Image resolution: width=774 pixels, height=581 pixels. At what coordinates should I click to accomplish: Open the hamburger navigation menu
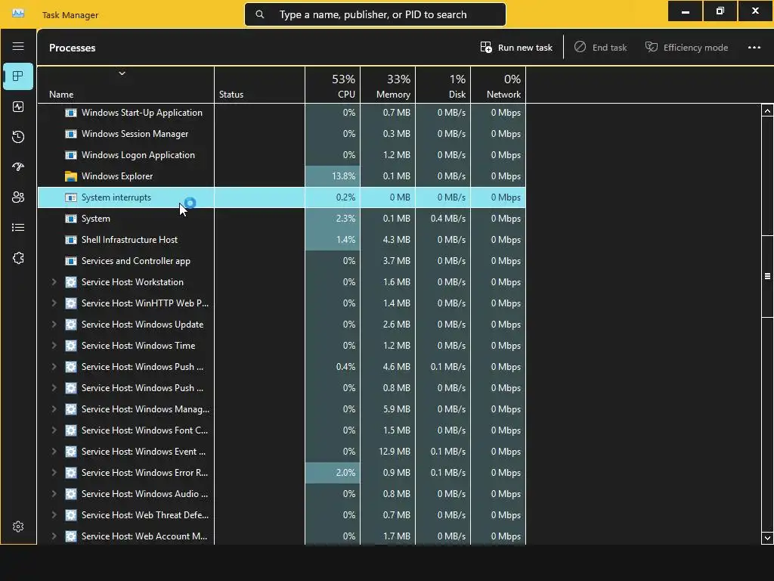coord(18,46)
